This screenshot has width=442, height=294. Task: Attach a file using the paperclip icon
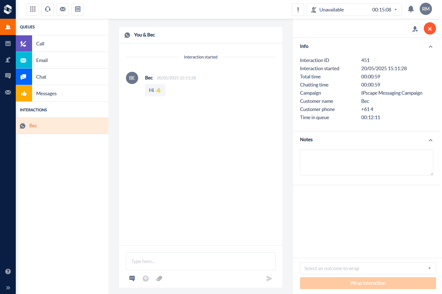(x=159, y=278)
